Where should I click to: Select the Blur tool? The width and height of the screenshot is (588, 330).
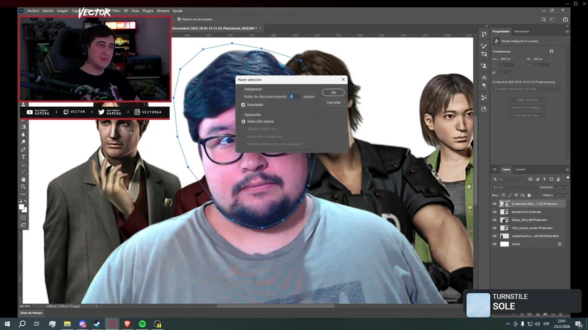23,134
